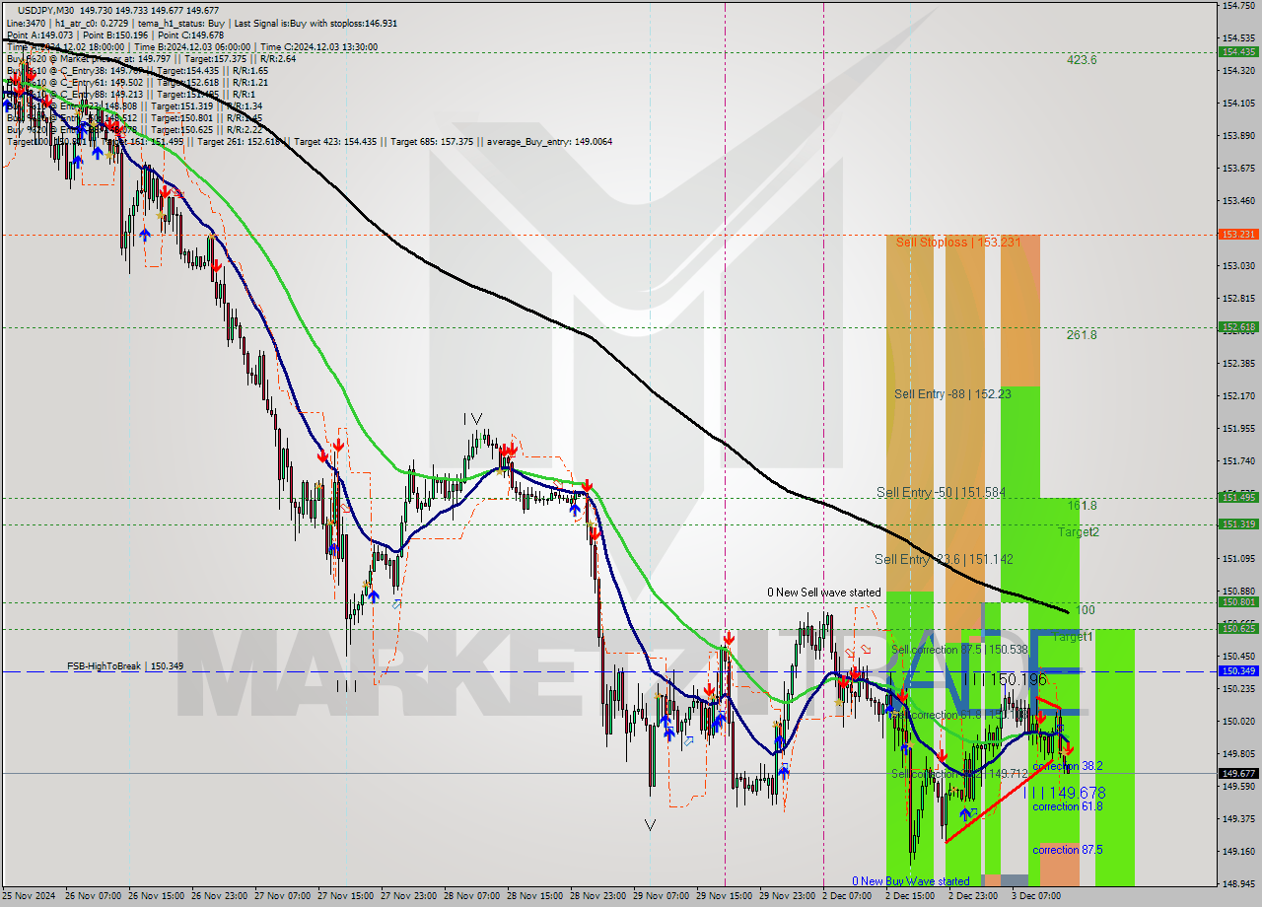Image resolution: width=1262 pixels, height=907 pixels.
Task: Click the green 150.625 price tag
Action: coord(1238,629)
